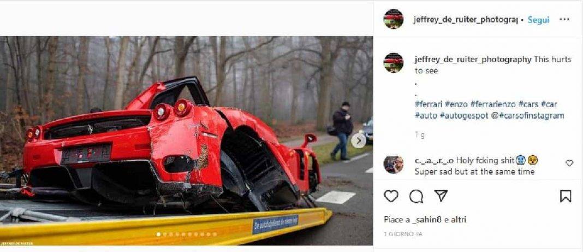Follow account via Segui
The height and width of the screenshot is (252, 583).
click(538, 20)
